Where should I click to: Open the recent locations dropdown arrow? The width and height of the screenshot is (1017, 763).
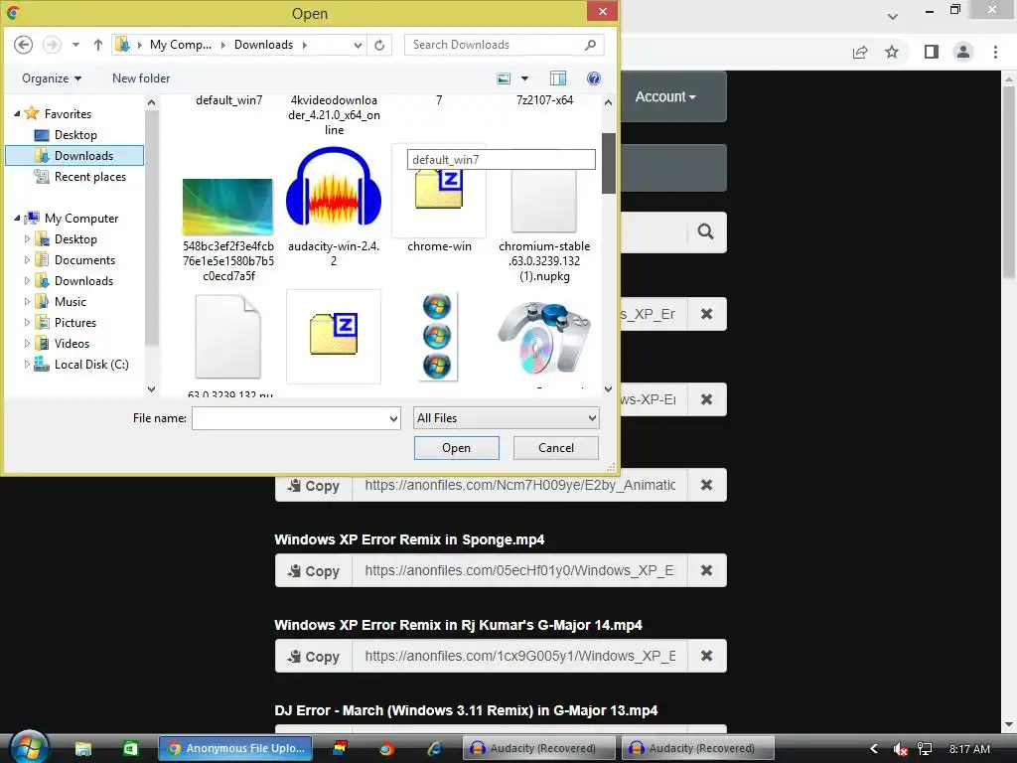pos(75,45)
